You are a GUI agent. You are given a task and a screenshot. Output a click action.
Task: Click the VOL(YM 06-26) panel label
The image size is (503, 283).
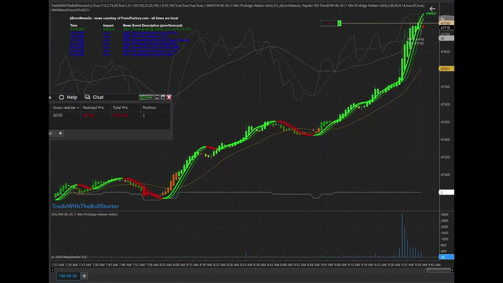point(84,214)
